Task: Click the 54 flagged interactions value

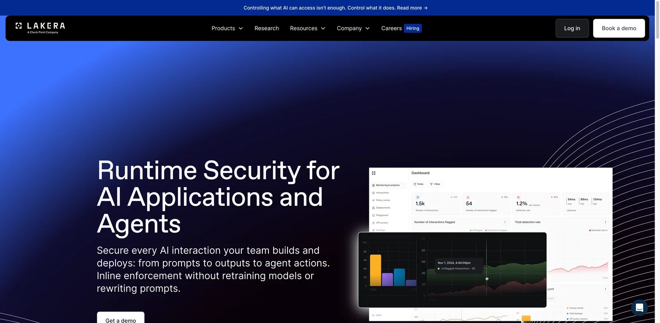Action: (469, 203)
